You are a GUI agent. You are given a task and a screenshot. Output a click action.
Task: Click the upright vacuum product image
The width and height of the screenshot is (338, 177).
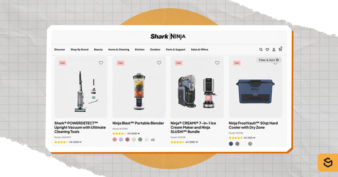[81, 87]
